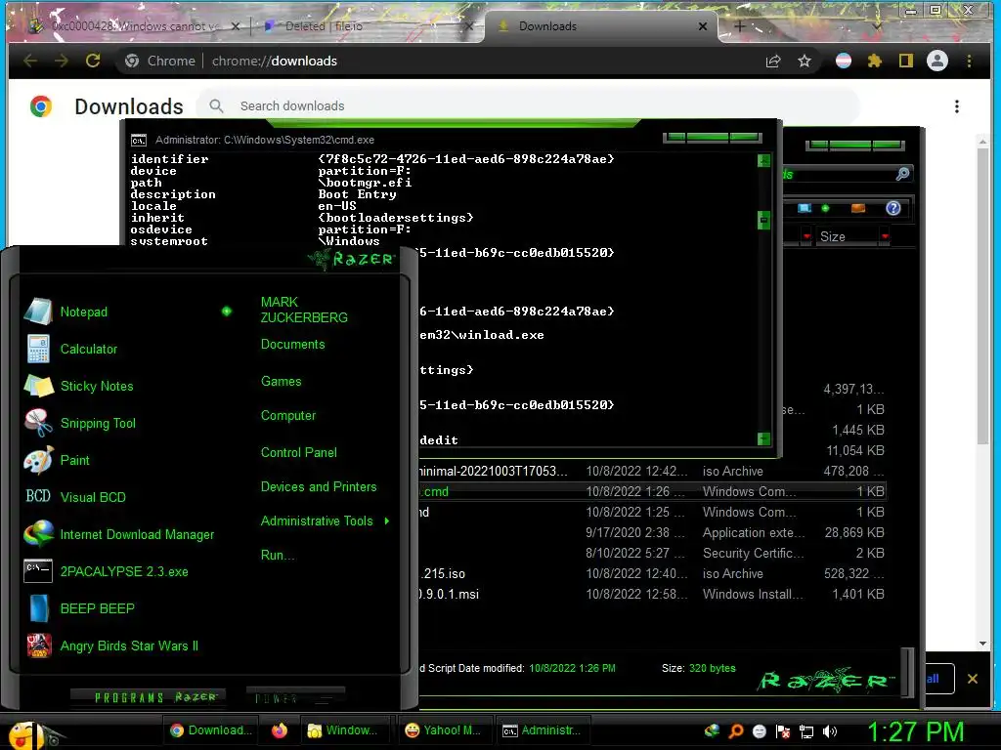Open Games from the start menu
Screen dimensions: 1001x750
point(281,382)
